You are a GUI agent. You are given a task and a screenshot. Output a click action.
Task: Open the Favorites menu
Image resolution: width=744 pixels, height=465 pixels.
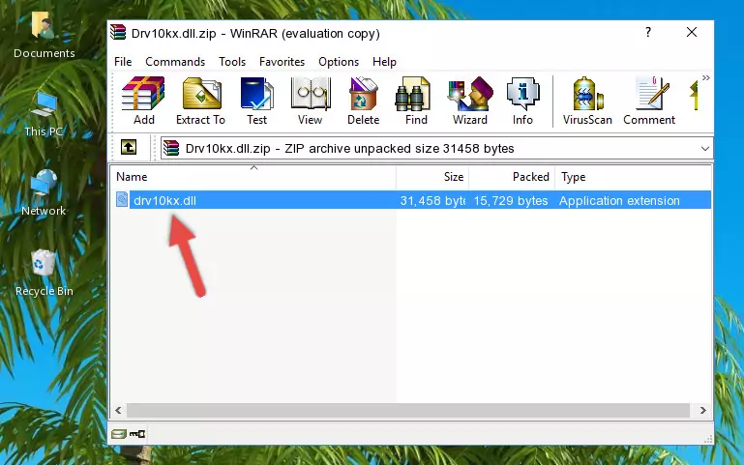point(282,62)
